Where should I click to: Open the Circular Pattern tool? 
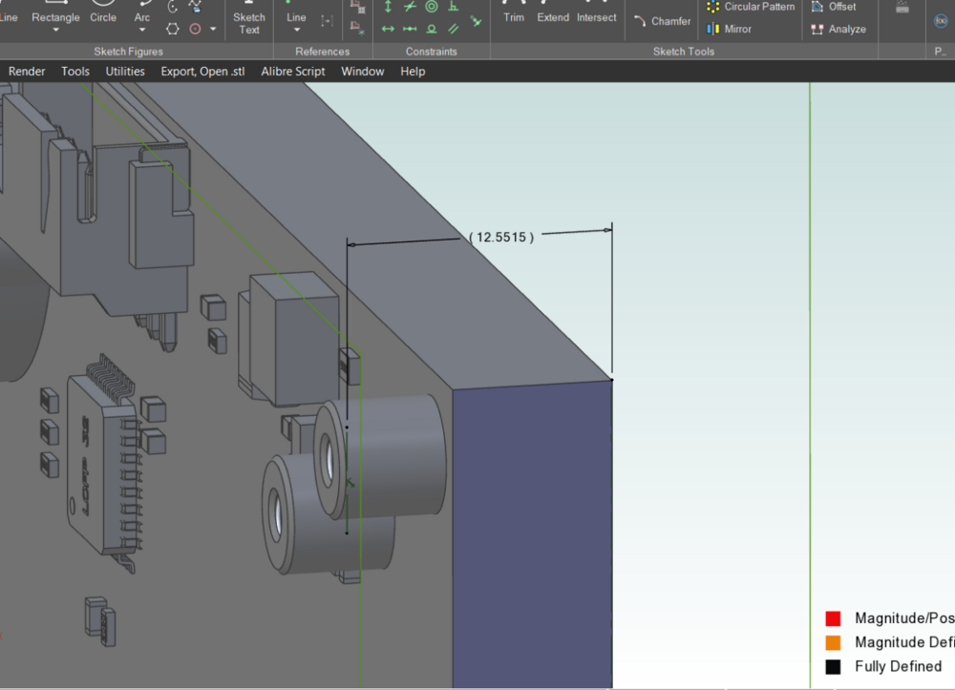(x=751, y=7)
